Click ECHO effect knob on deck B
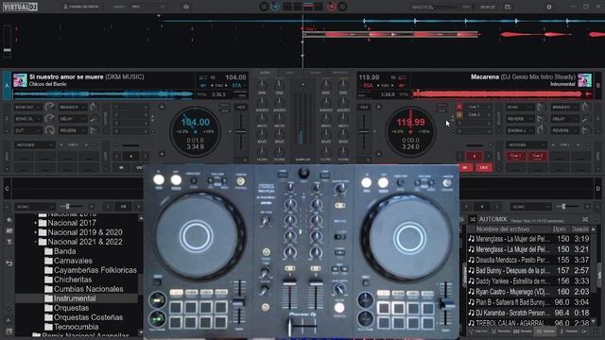605x340 pixels. pos(541,107)
